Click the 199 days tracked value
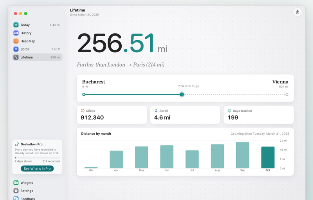 [233, 118]
